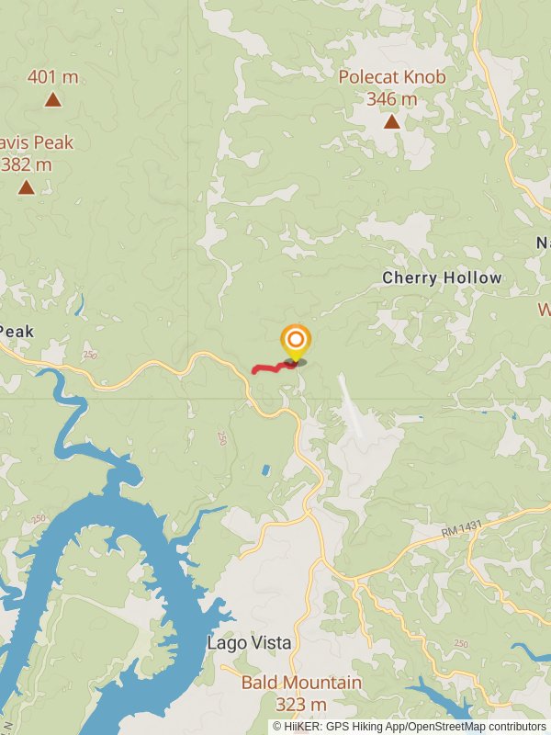Click the RM 1431 road label

coord(462,529)
